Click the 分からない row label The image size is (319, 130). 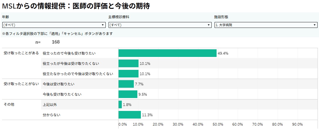pos(52,115)
